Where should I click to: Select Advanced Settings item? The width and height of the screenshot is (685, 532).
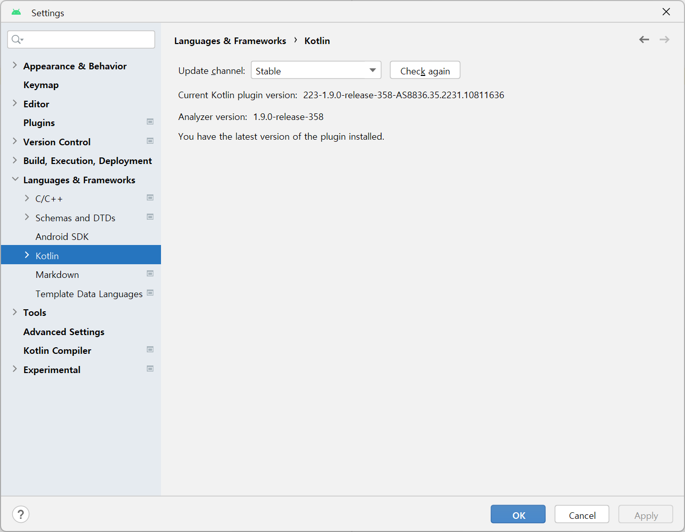coord(64,332)
